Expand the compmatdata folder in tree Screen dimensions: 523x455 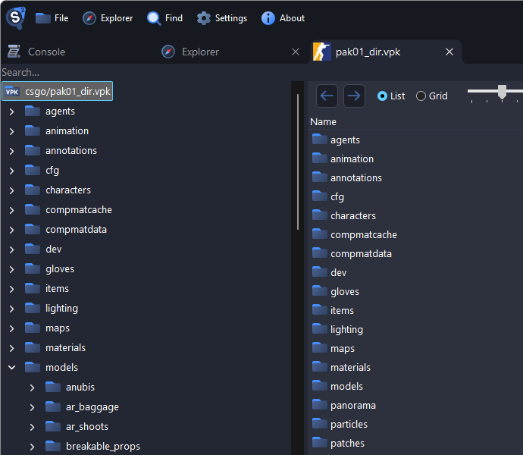(x=11, y=230)
